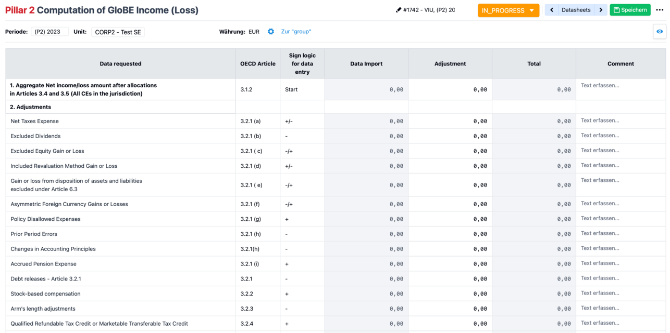The width and height of the screenshot is (670, 333).
Task: Open the three-dots more options menu
Action: (660, 10)
